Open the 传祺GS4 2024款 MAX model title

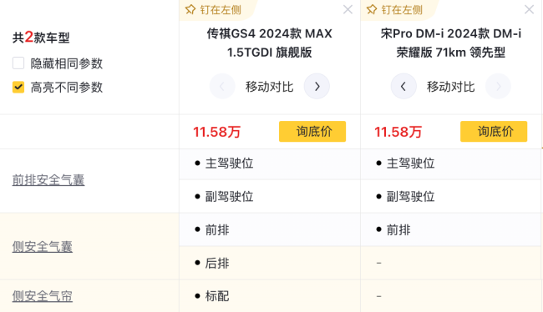(270, 43)
